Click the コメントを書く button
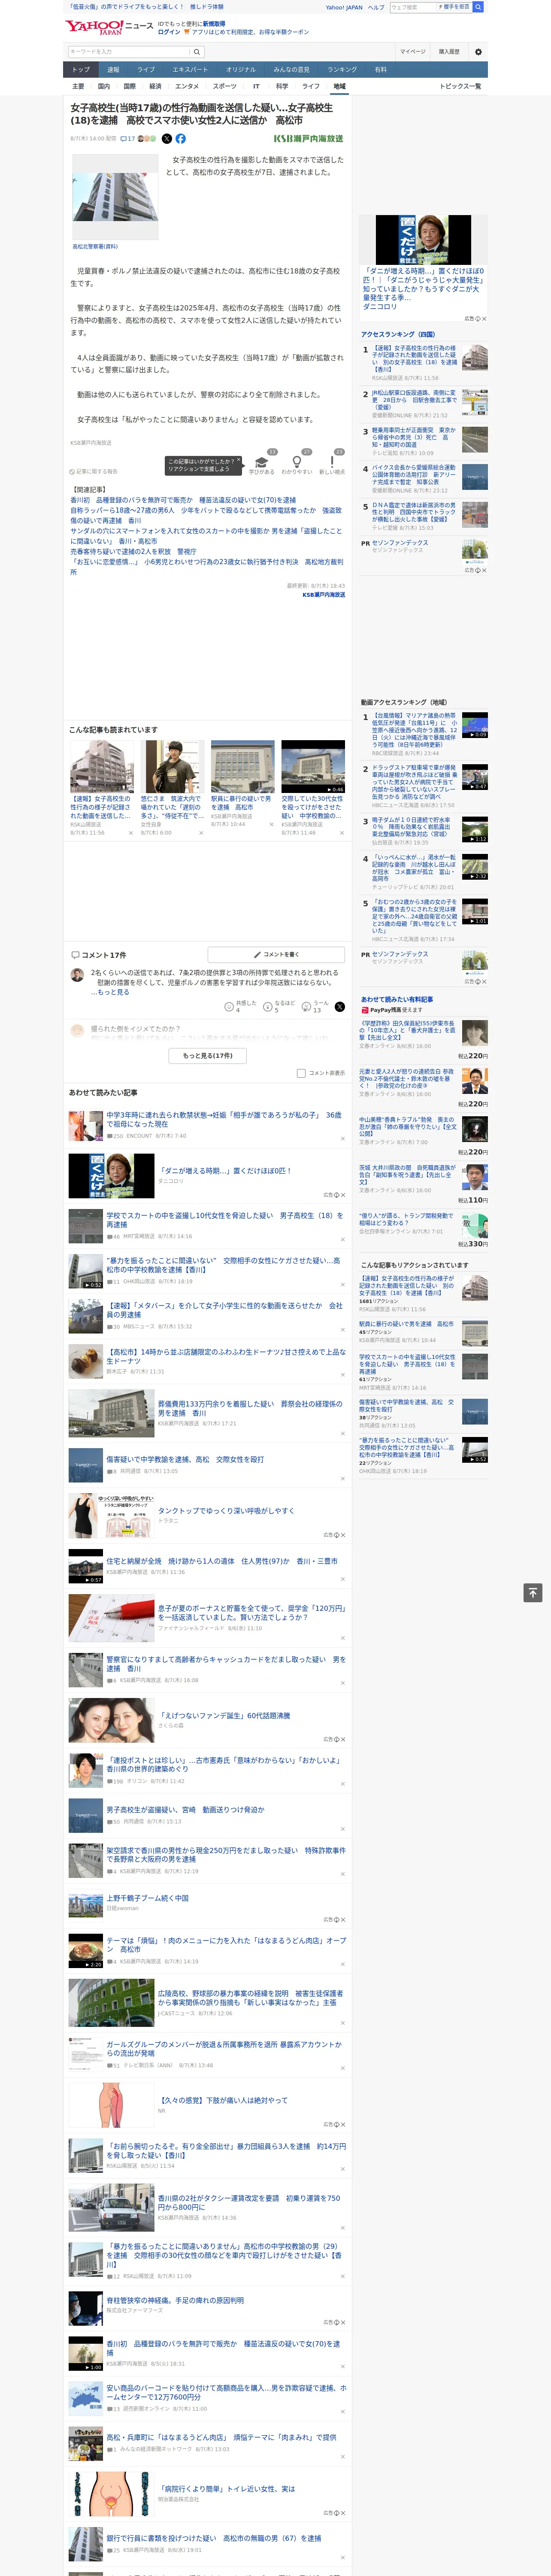 click(276, 954)
